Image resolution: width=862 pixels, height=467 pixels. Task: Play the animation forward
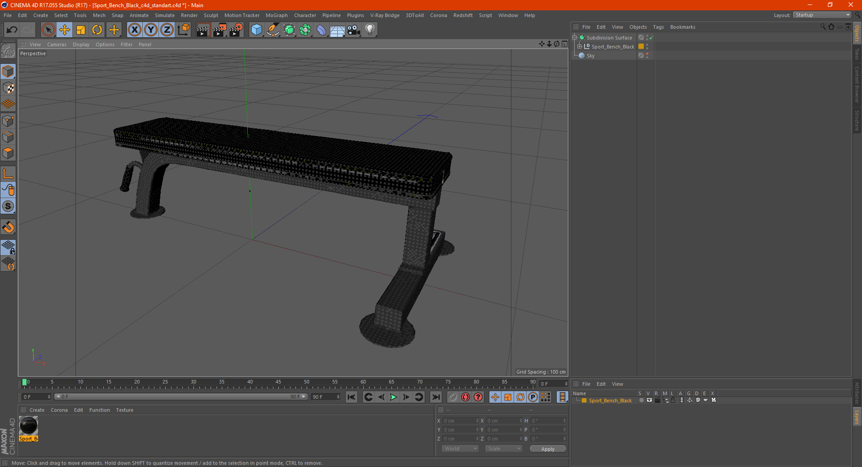pyautogui.click(x=393, y=397)
